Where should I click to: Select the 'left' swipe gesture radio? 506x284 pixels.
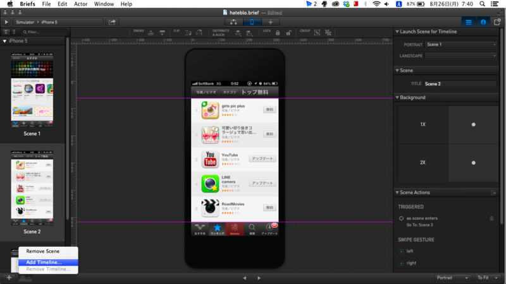point(401,251)
